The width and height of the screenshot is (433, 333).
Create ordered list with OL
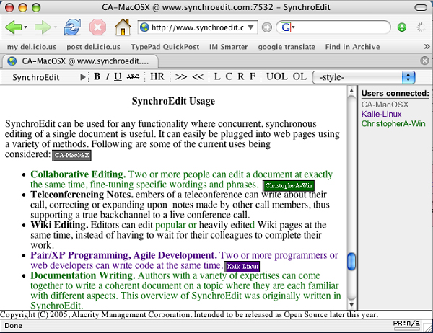click(299, 76)
